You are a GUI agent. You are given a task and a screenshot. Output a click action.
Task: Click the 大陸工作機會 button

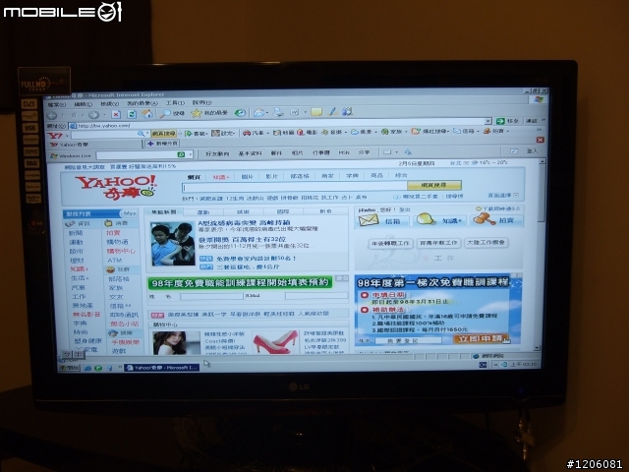click(x=486, y=243)
